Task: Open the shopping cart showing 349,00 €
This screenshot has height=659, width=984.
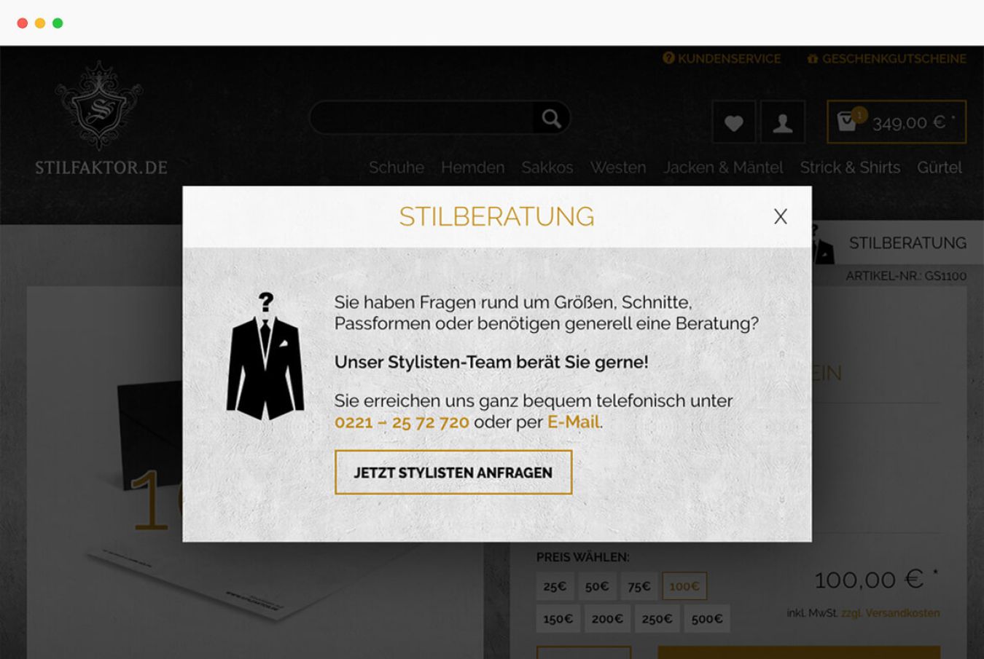Action: tap(897, 122)
